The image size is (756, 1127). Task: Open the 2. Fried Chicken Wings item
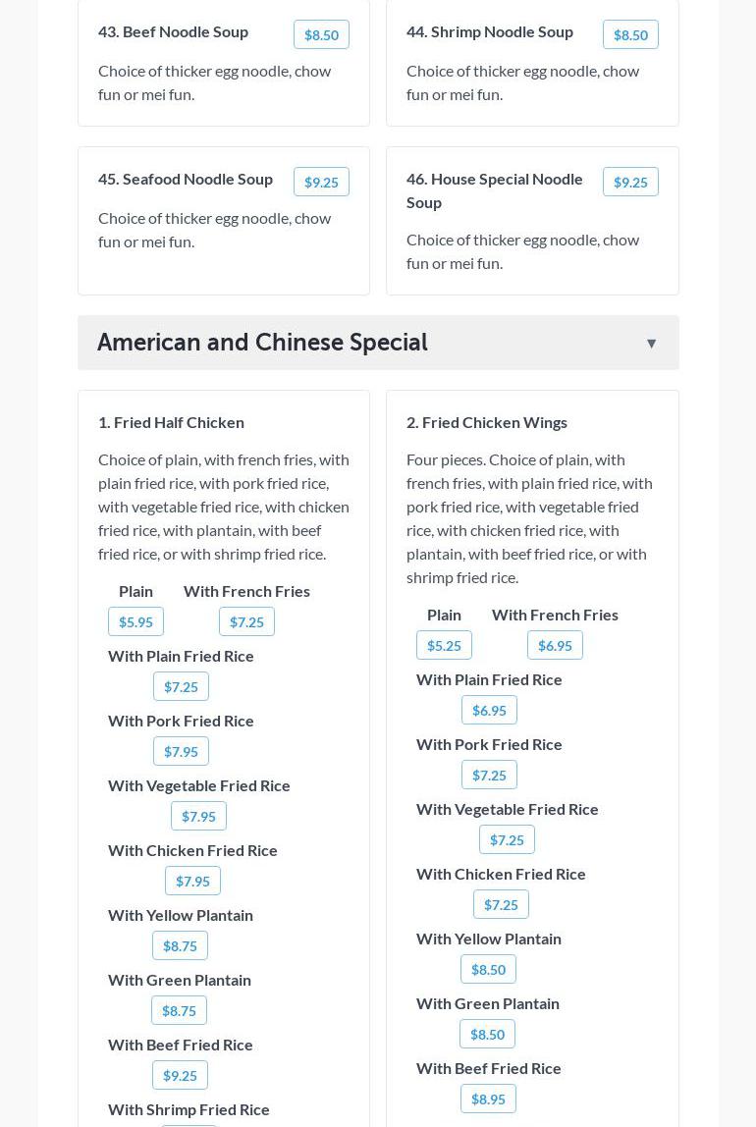coord(487,422)
